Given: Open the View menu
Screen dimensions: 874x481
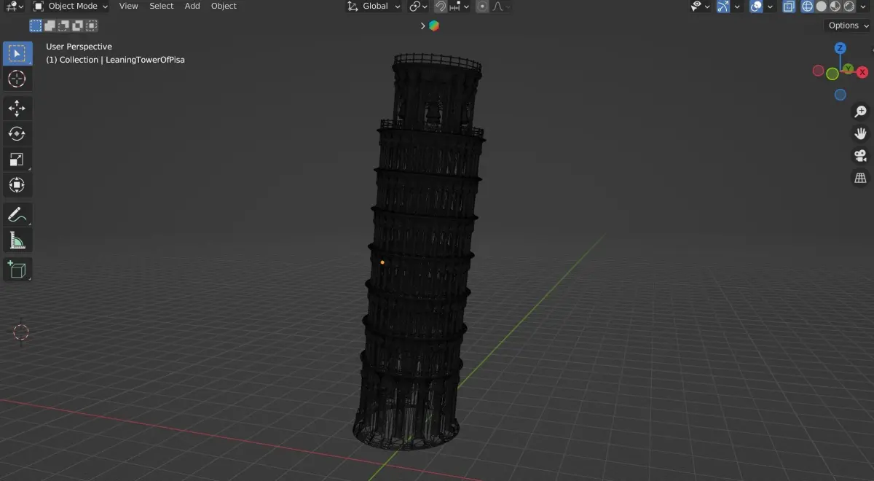Looking at the screenshot, I should pos(128,7).
